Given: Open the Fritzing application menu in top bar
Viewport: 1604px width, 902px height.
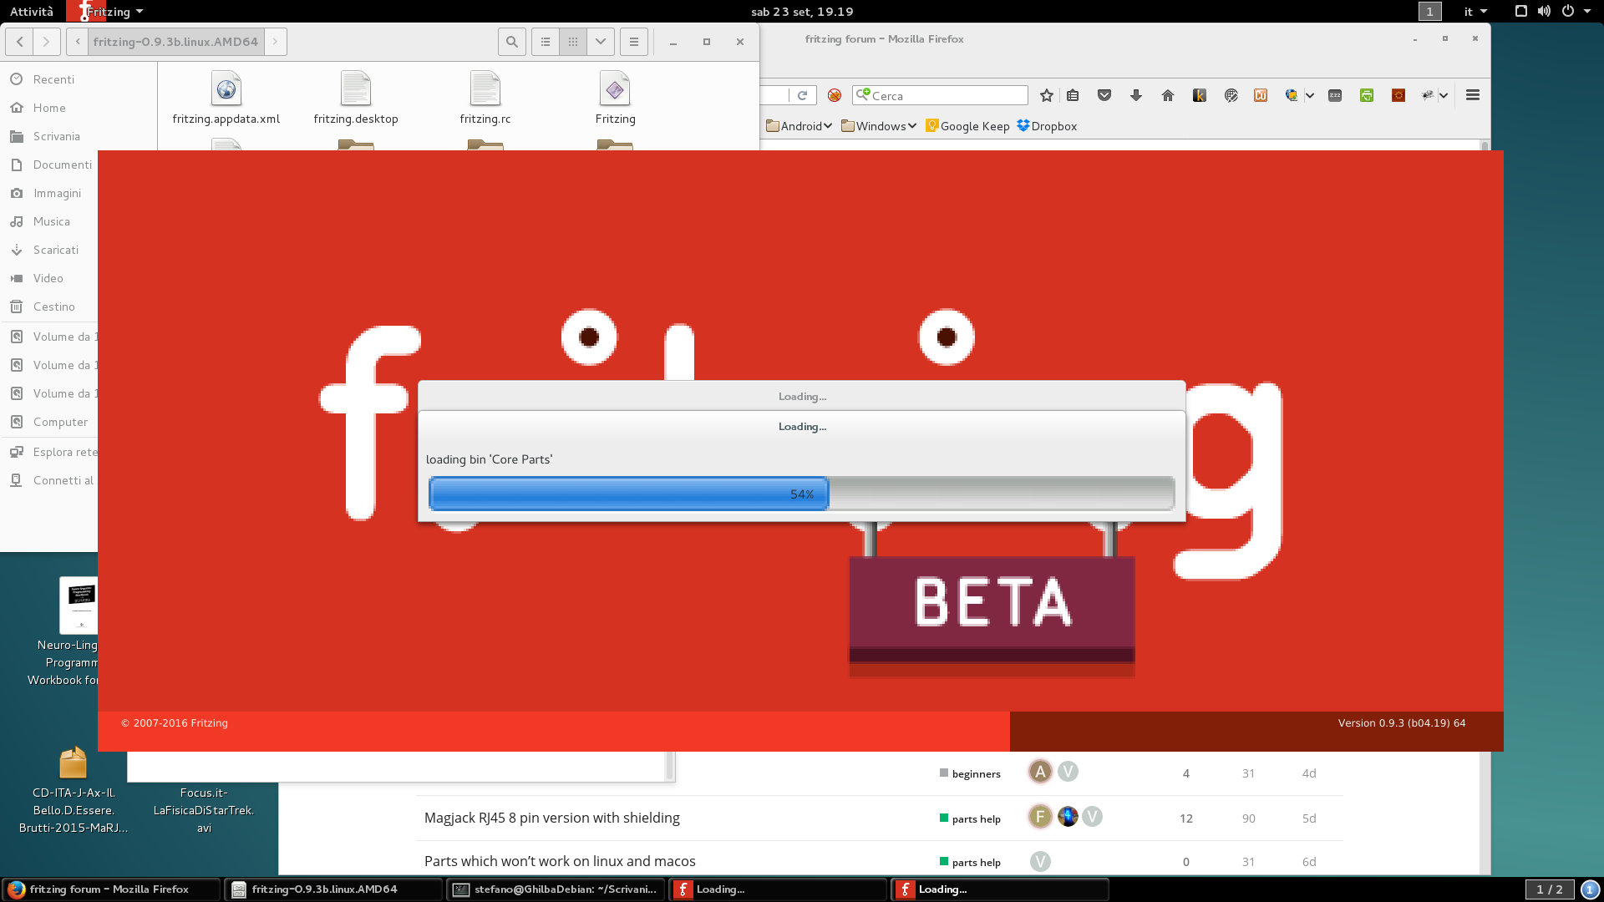Looking at the screenshot, I should tap(106, 12).
